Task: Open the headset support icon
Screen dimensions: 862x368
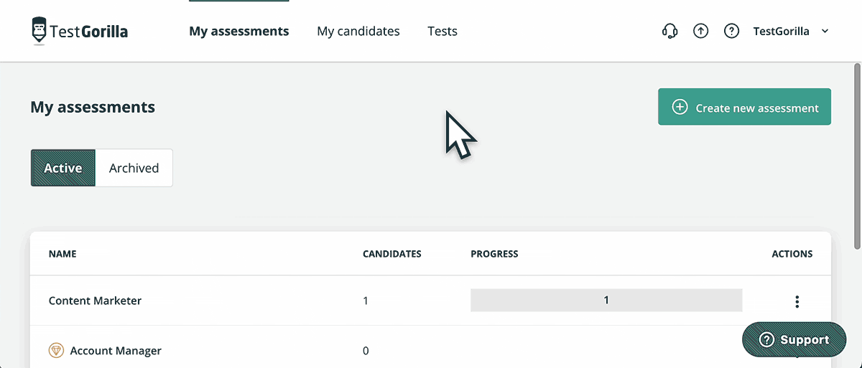Action: point(669,31)
